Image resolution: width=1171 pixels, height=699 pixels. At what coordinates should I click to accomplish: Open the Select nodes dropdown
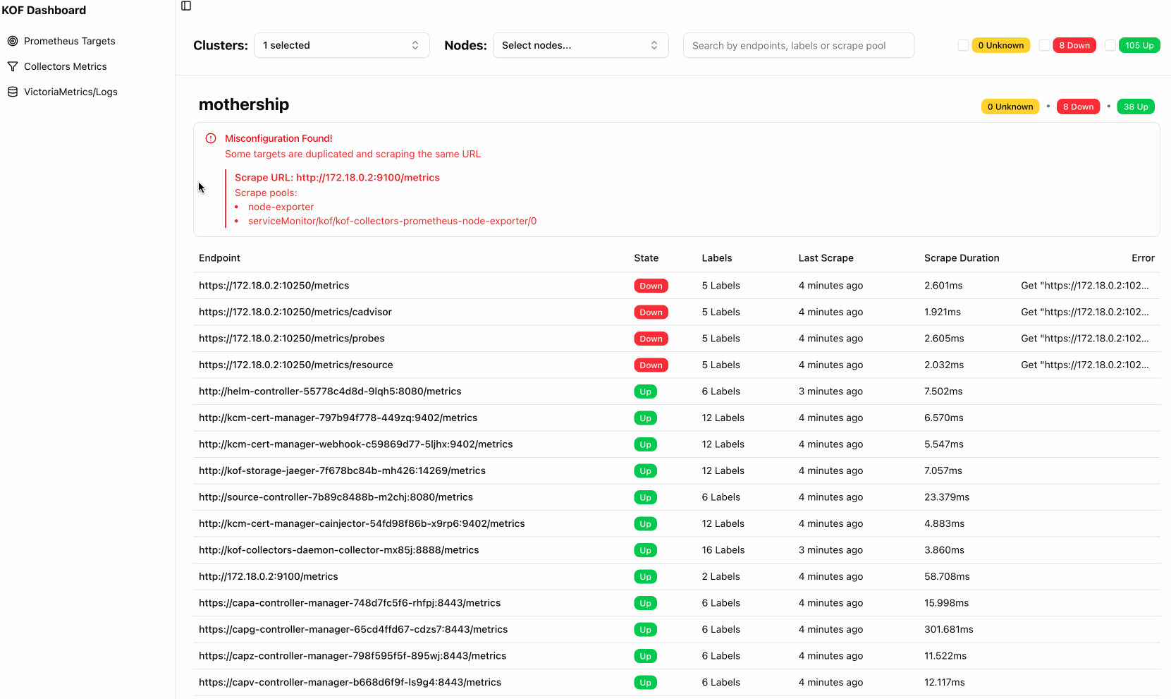coord(580,44)
